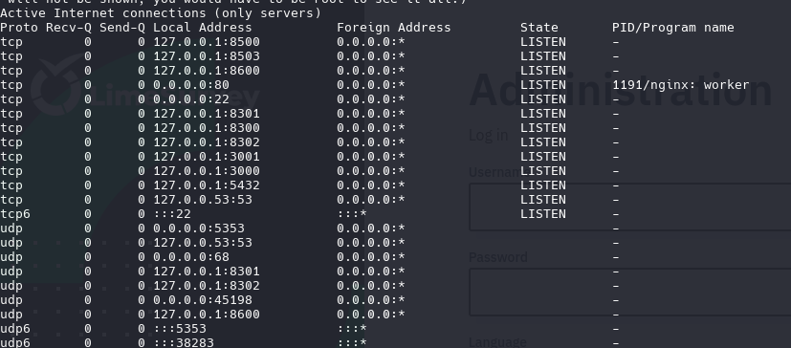The height and width of the screenshot is (348, 791).
Task: Select 127.0.0.1:8302 in the udp row
Action: pos(207,286)
